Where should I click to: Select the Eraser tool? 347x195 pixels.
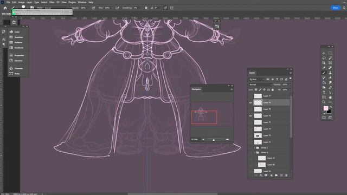[330, 77]
